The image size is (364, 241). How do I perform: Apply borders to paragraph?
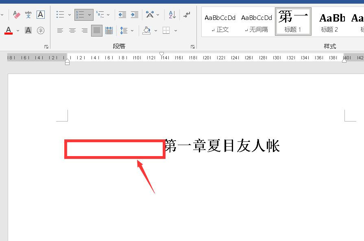coord(166,30)
